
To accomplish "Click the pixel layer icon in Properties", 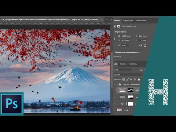I will coord(115,26).
